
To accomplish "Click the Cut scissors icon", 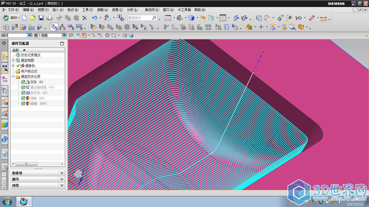I will (x=59, y=18).
